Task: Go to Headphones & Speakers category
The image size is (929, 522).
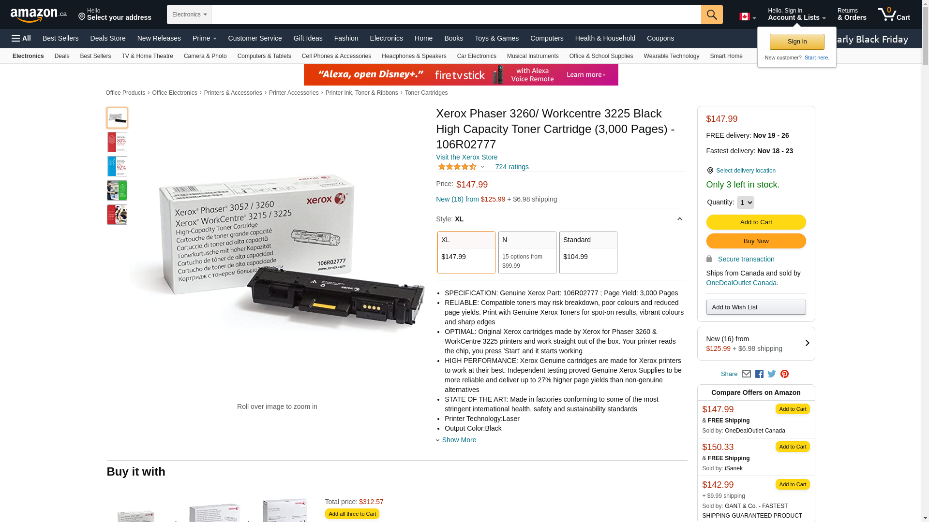Action: 414,56
